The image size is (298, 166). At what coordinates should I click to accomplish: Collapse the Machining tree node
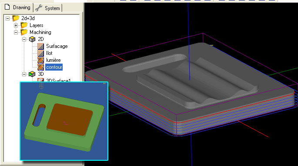tap(16, 32)
